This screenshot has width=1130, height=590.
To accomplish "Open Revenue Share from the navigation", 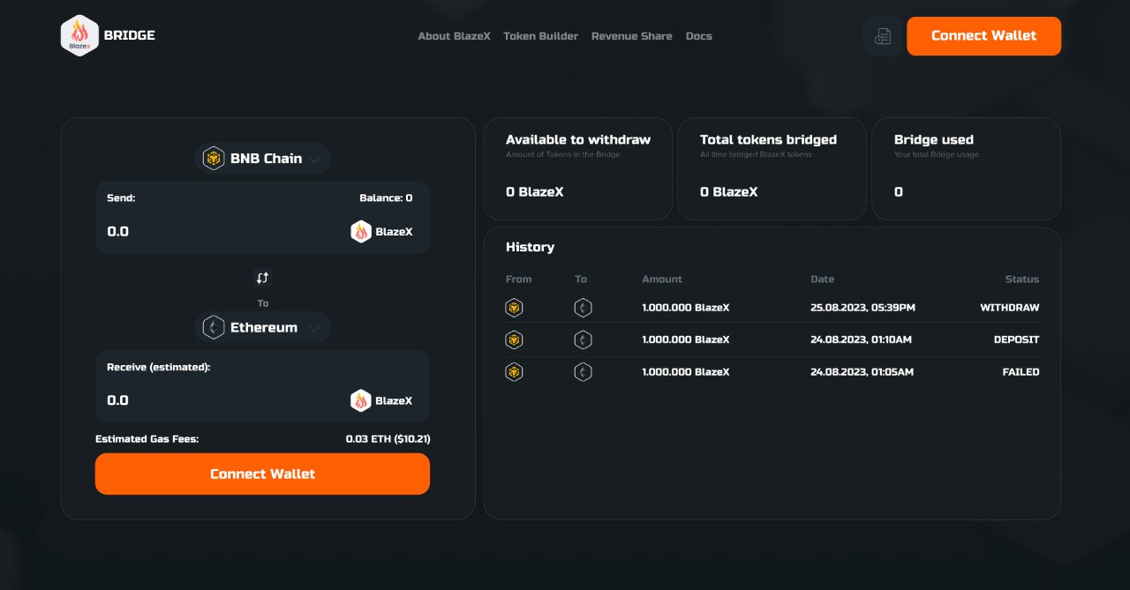I will [x=631, y=36].
